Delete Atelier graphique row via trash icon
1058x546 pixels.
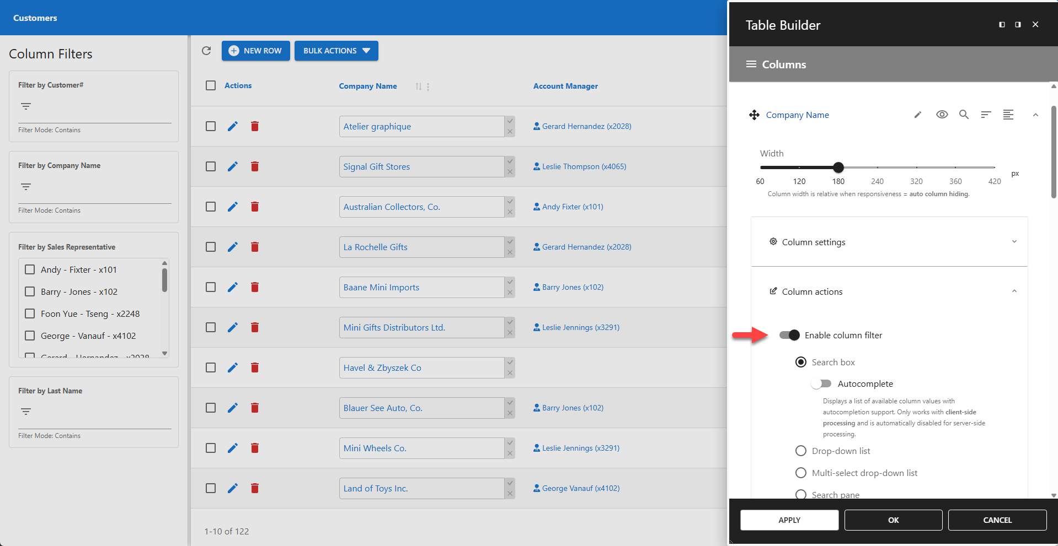coord(255,126)
